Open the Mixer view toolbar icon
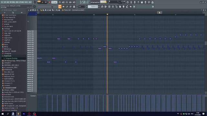207x116 pixels. click(x=113, y=6)
